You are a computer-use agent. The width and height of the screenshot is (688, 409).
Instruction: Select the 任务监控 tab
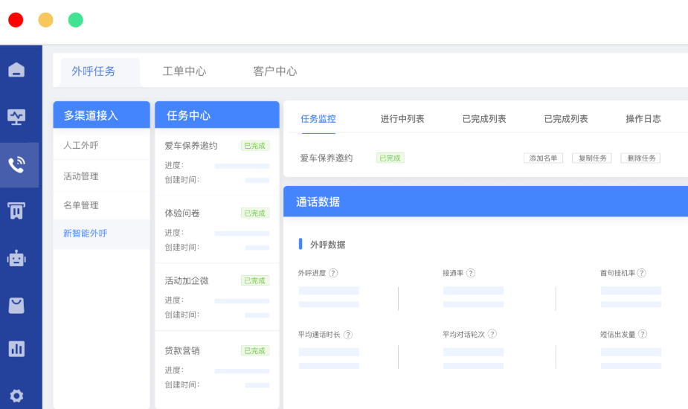(x=318, y=119)
